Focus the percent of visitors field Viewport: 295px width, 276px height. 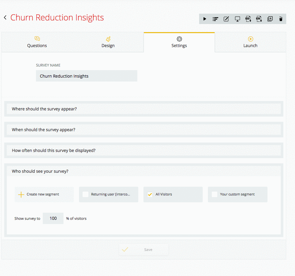pyautogui.click(x=53, y=219)
